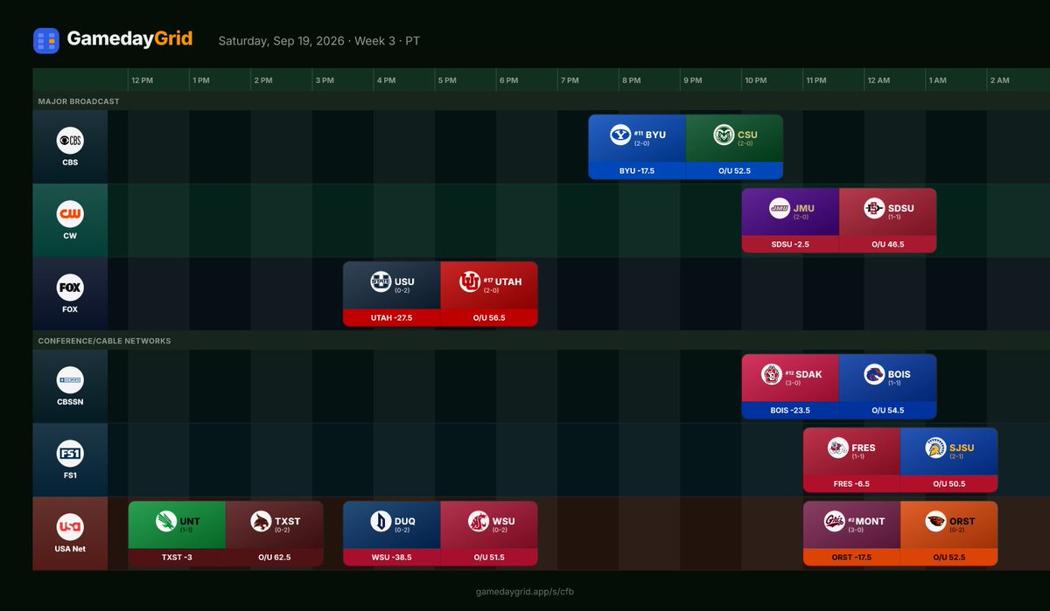Click the SDSU team logo
1050x611 pixels.
(x=873, y=209)
